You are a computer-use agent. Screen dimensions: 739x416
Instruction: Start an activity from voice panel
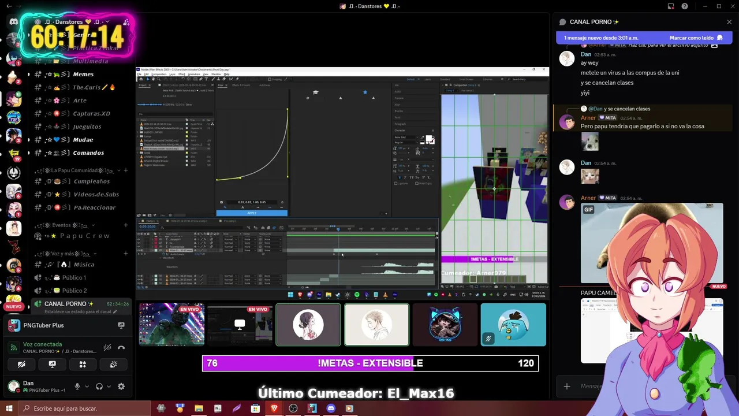coord(83,364)
